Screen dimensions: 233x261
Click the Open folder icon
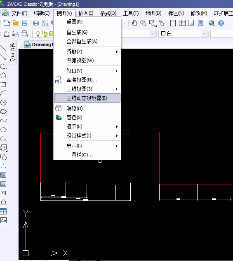point(16,23)
